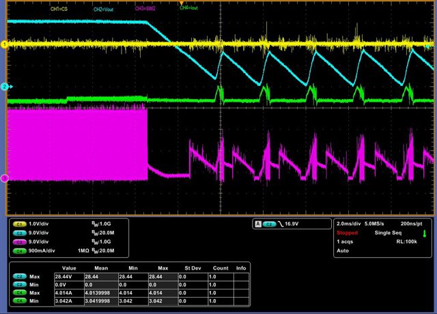Click the red Stopped status text

pyautogui.click(x=347, y=233)
